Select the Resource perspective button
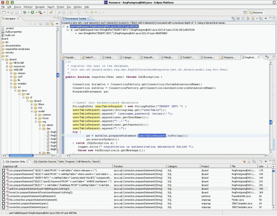277x216 pixels. (x=256, y=13)
